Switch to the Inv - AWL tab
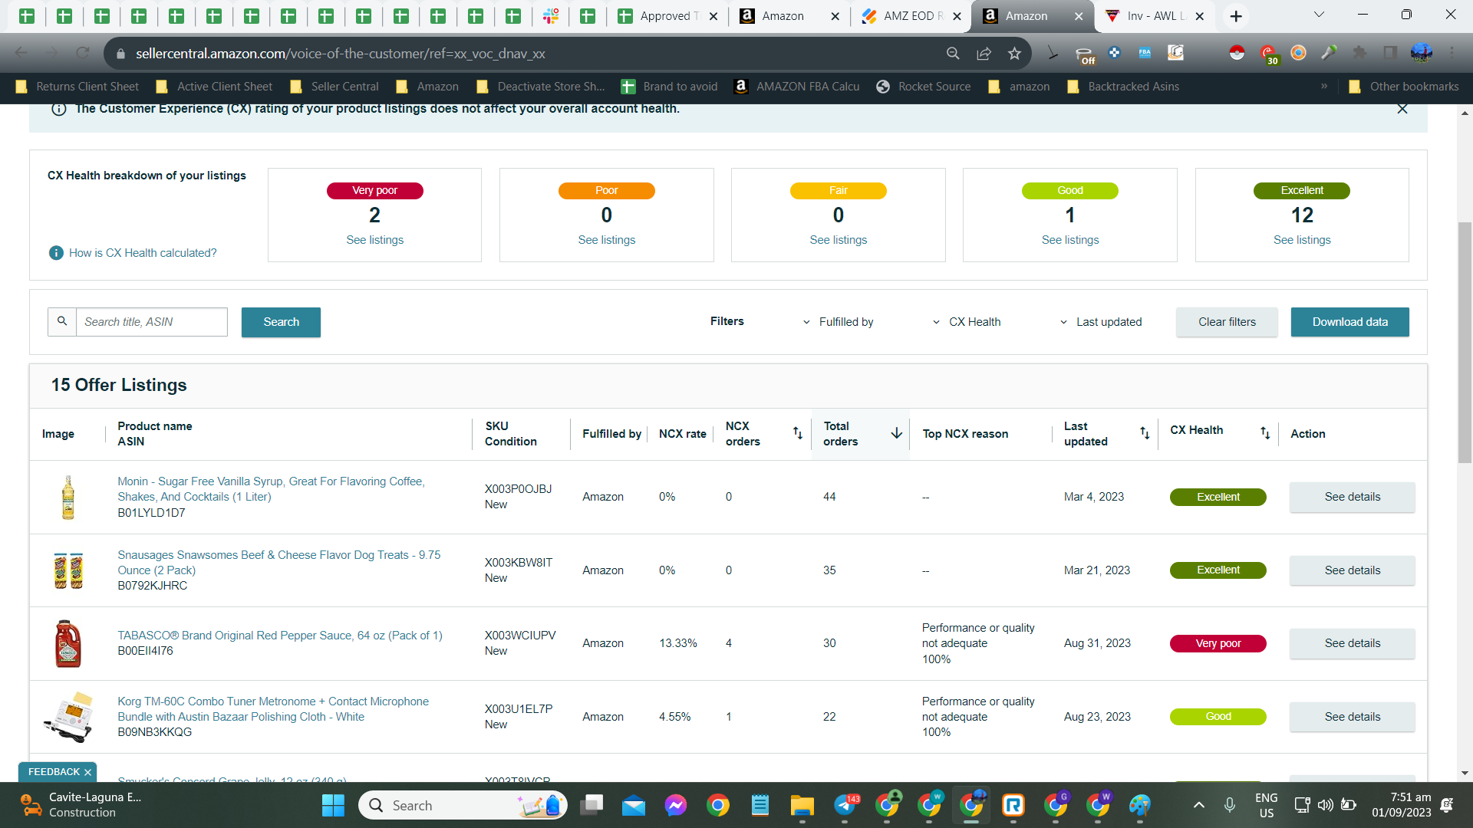 pos(1155,16)
